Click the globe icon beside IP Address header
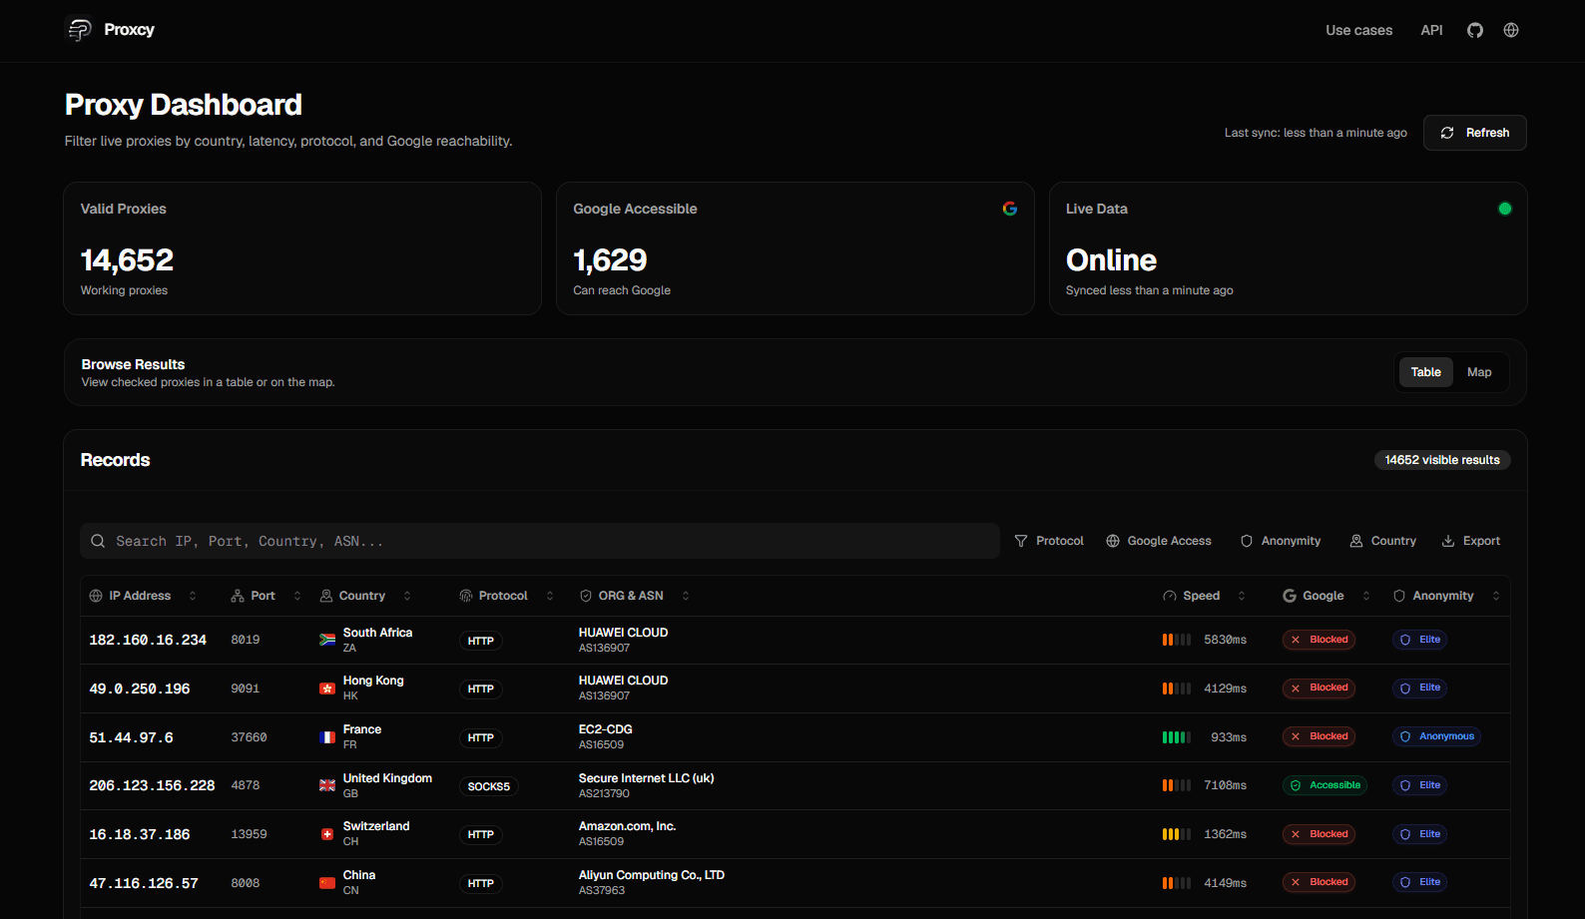 96,596
